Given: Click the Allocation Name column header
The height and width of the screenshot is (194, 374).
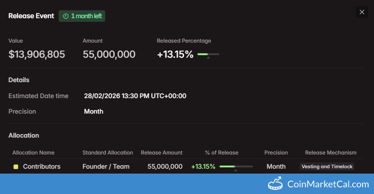Looking at the screenshot, I should coord(33,153).
